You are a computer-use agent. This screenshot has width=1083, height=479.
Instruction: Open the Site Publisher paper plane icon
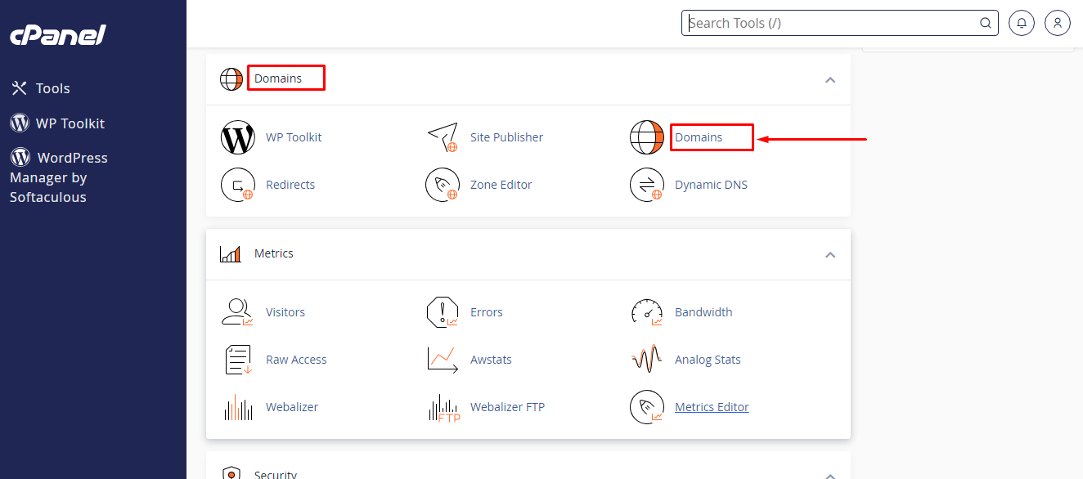point(443,137)
